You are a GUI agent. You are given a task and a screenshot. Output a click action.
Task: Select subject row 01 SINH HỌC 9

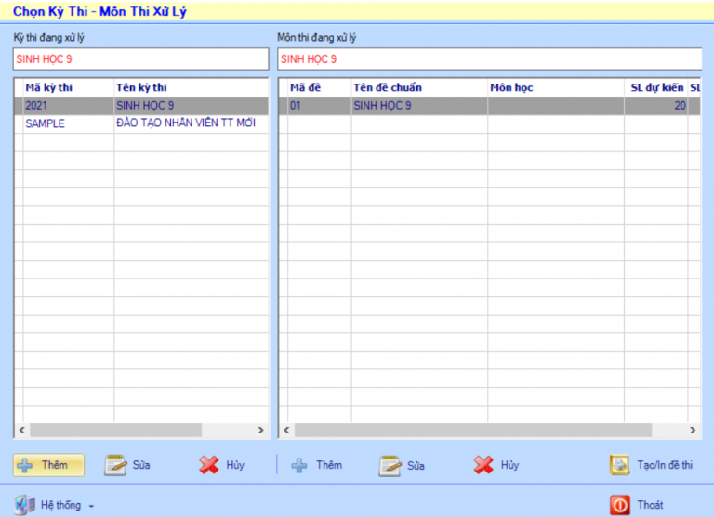click(418, 106)
